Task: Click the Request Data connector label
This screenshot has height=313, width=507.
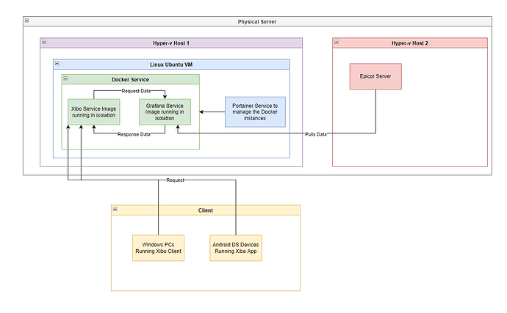Action: click(x=136, y=91)
